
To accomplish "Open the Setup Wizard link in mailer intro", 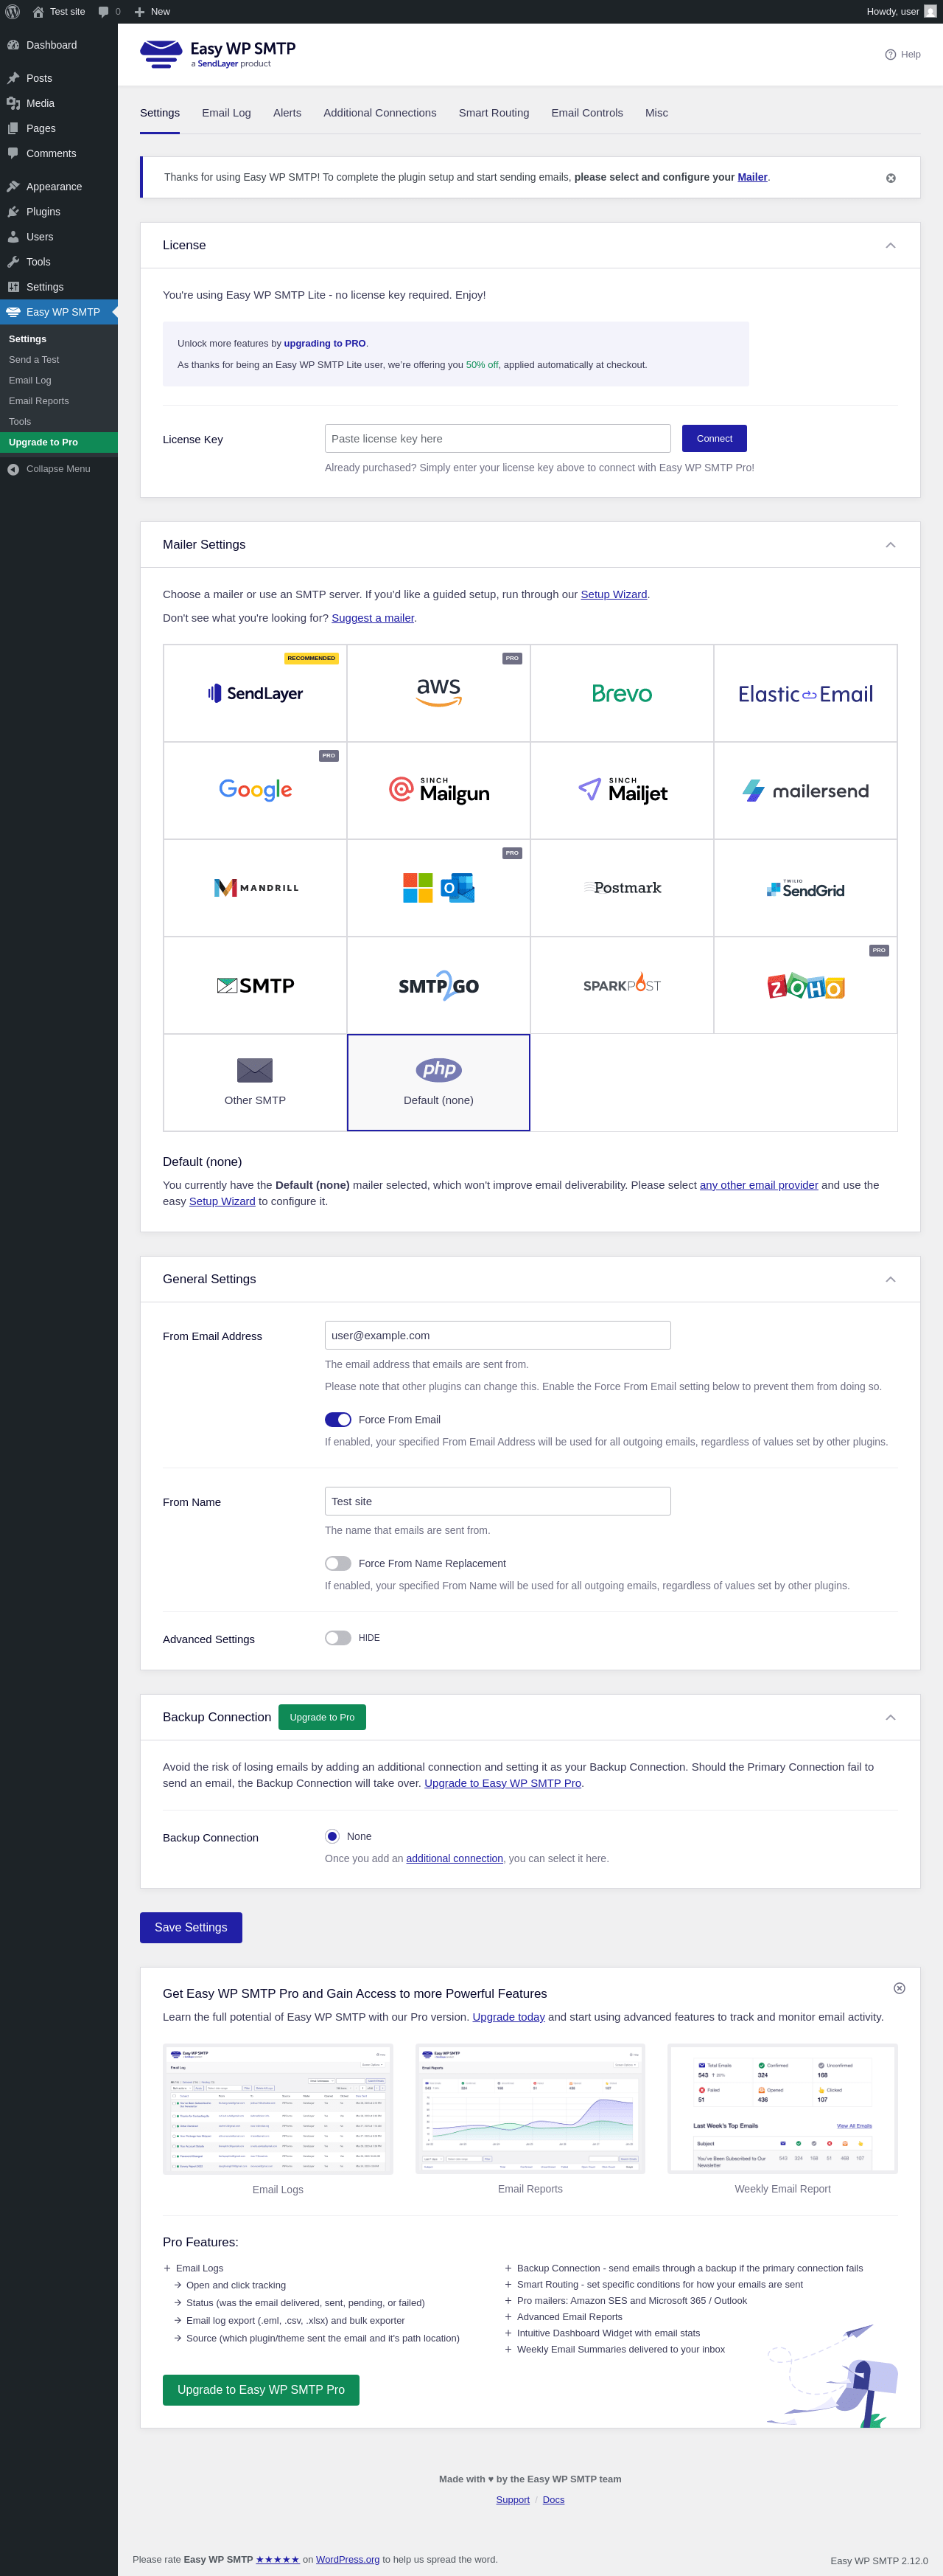I will click(614, 594).
